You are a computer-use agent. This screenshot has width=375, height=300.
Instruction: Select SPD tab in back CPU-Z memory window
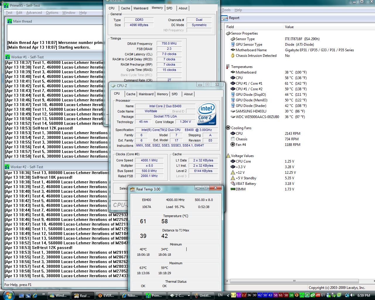click(169, 8)
